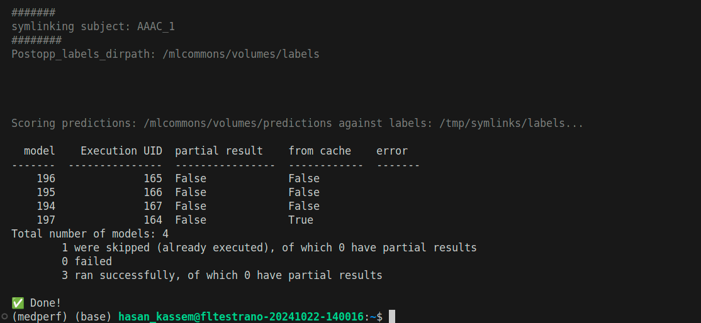701x323 pixels.
Task: Click the terminal cursor block
Action: [392, 316]
